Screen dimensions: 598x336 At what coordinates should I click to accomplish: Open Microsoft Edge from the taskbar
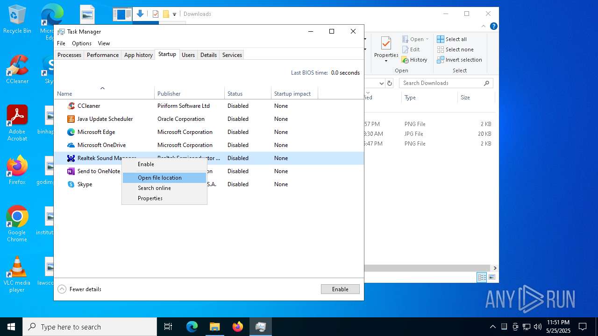(x=192, y=327)
